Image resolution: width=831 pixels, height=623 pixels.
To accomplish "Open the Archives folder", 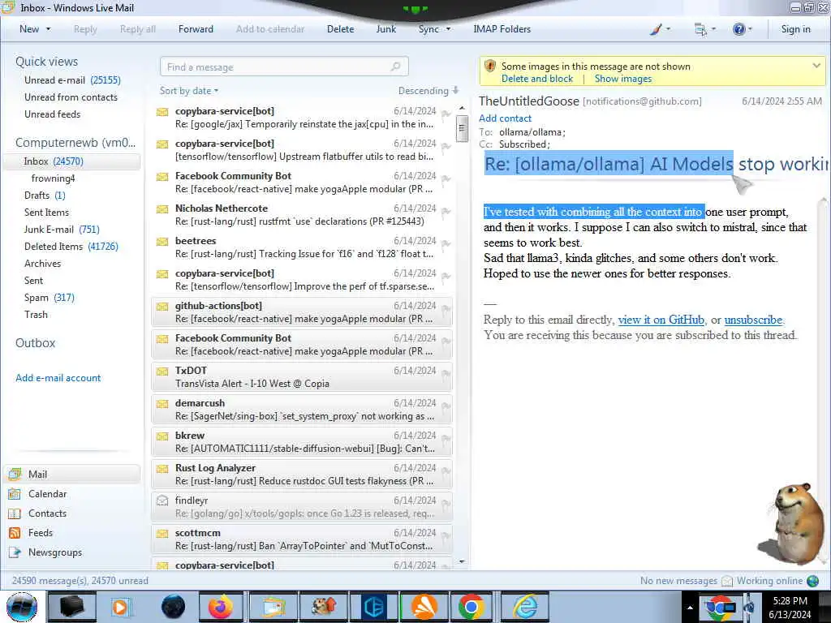I will (x=42, y=264).
